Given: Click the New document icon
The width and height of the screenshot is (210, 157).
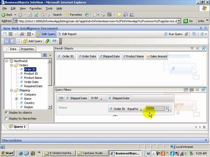Looking at the screenshot, I should pos(5,34).
